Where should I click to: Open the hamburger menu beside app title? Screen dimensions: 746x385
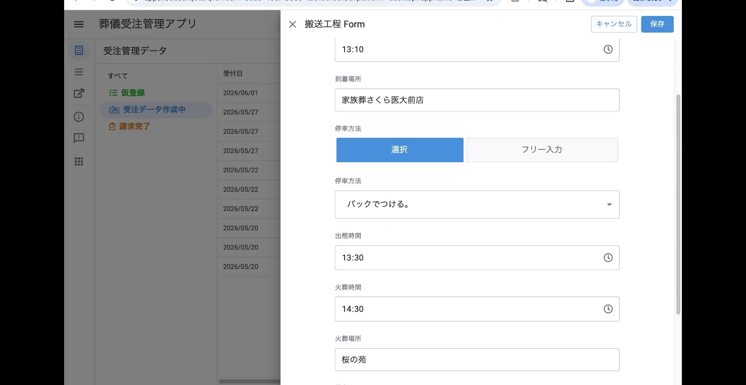tap(79, 24)
